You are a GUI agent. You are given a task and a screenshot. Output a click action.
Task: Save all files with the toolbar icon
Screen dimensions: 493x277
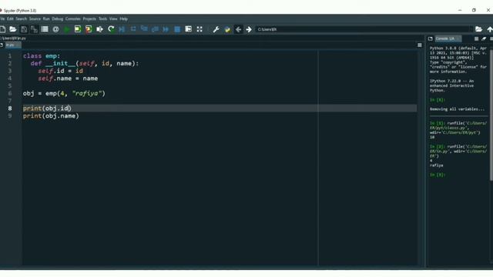[34, 29]
